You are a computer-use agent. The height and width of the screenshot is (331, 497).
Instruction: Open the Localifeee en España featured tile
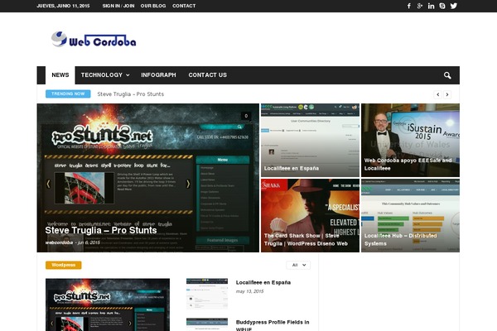[x=310, y=141]
